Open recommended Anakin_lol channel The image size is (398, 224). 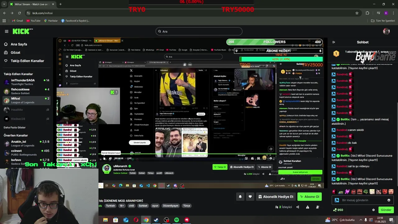coord(26,143)
